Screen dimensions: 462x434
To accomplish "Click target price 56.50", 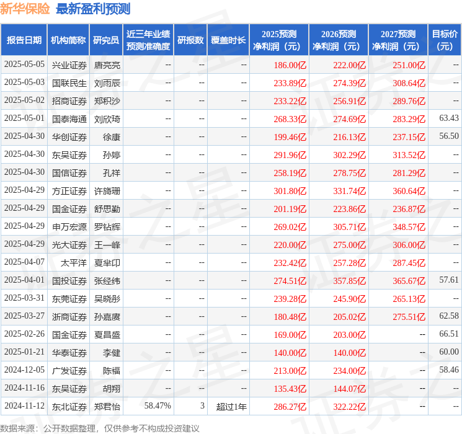I will (x=449, y=136).
